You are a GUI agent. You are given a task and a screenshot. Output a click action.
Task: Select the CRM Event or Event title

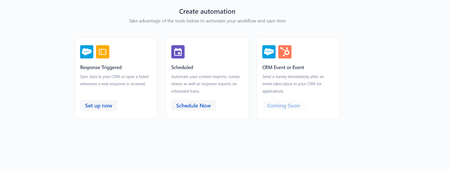[283, 68]
